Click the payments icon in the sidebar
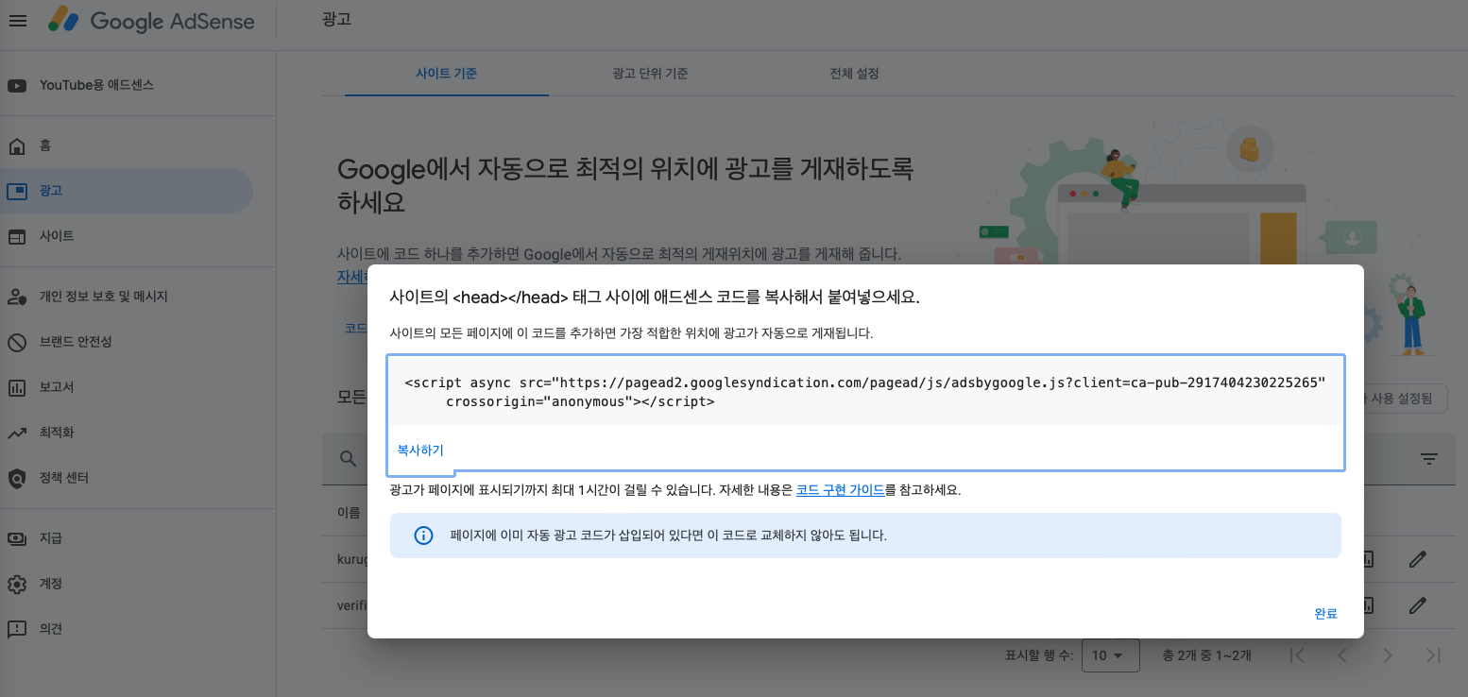The image size is (1468, 697). (x=17, y=538)
